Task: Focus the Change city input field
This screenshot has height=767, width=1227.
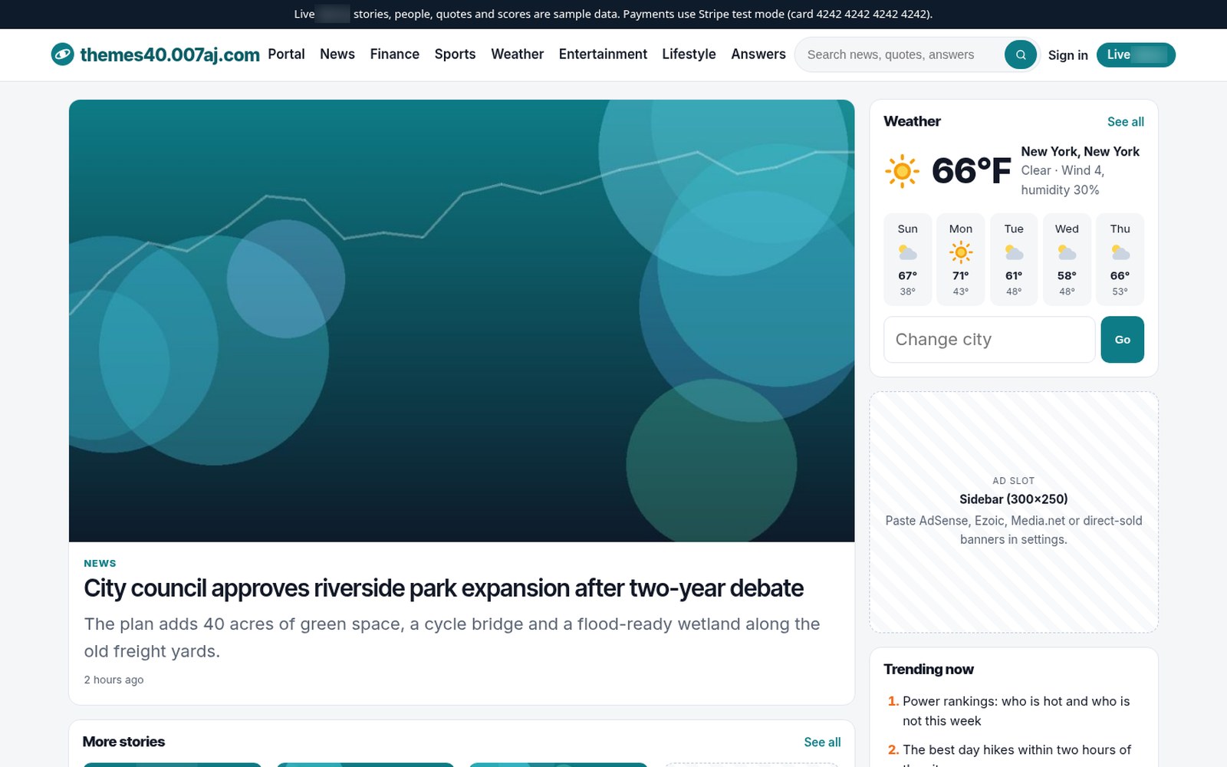Action: point(989,339)
